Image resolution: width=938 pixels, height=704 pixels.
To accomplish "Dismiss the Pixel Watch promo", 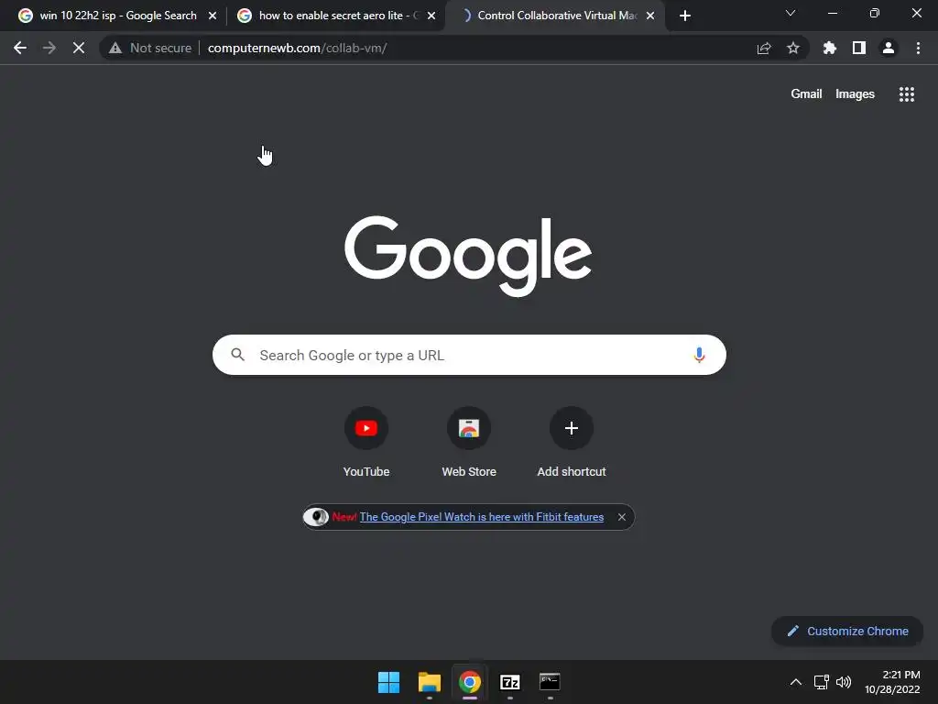I will (x=622, y=517).
